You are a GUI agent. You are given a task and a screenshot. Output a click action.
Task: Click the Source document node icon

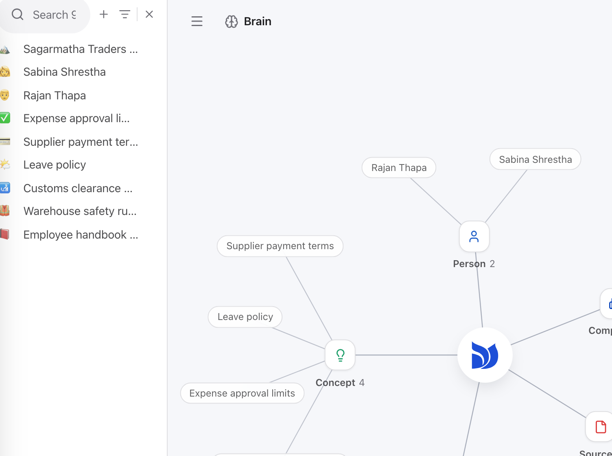coord(600,427)
